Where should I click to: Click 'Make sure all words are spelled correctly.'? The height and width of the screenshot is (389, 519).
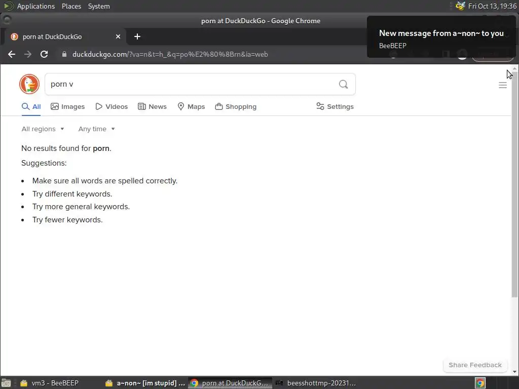tap(105, 181)
